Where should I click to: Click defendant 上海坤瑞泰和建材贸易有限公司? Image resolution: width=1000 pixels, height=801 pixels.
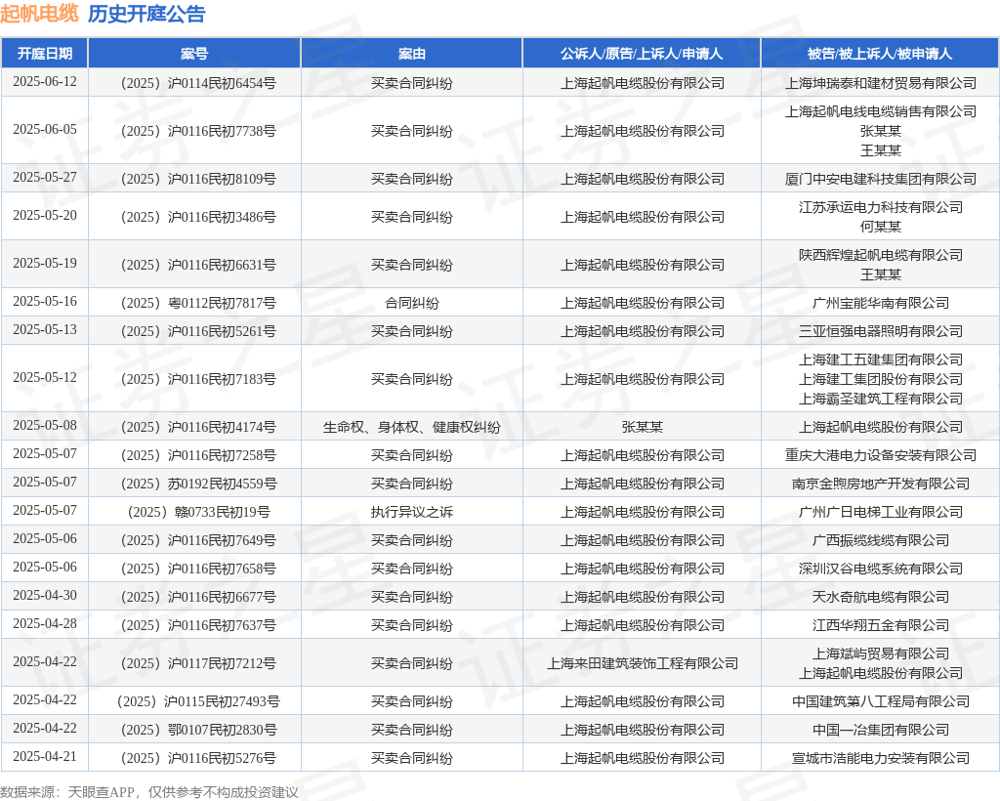pos(881,83)
